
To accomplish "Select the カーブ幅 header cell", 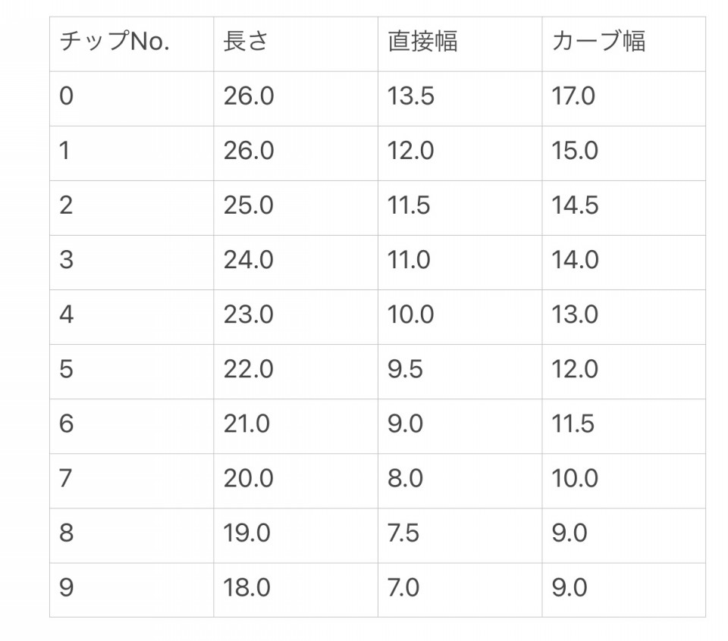I will (624, 44).
